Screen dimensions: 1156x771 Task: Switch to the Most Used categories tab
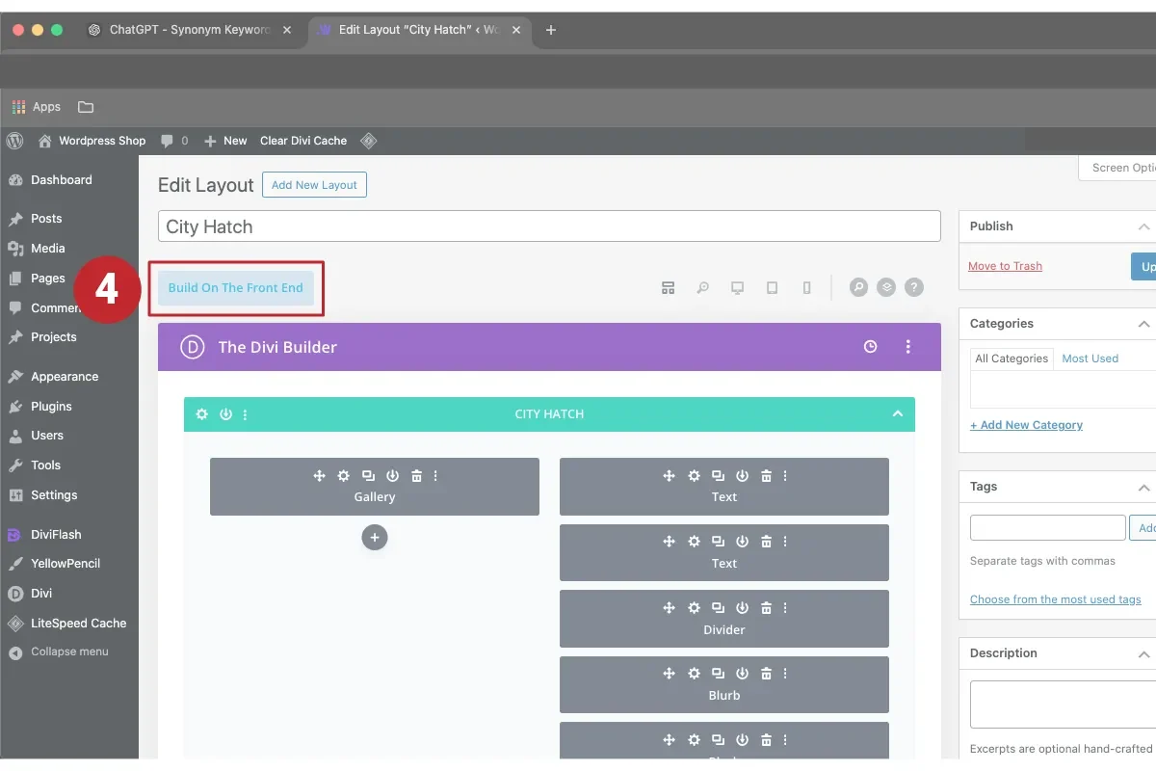point(1090,358)
